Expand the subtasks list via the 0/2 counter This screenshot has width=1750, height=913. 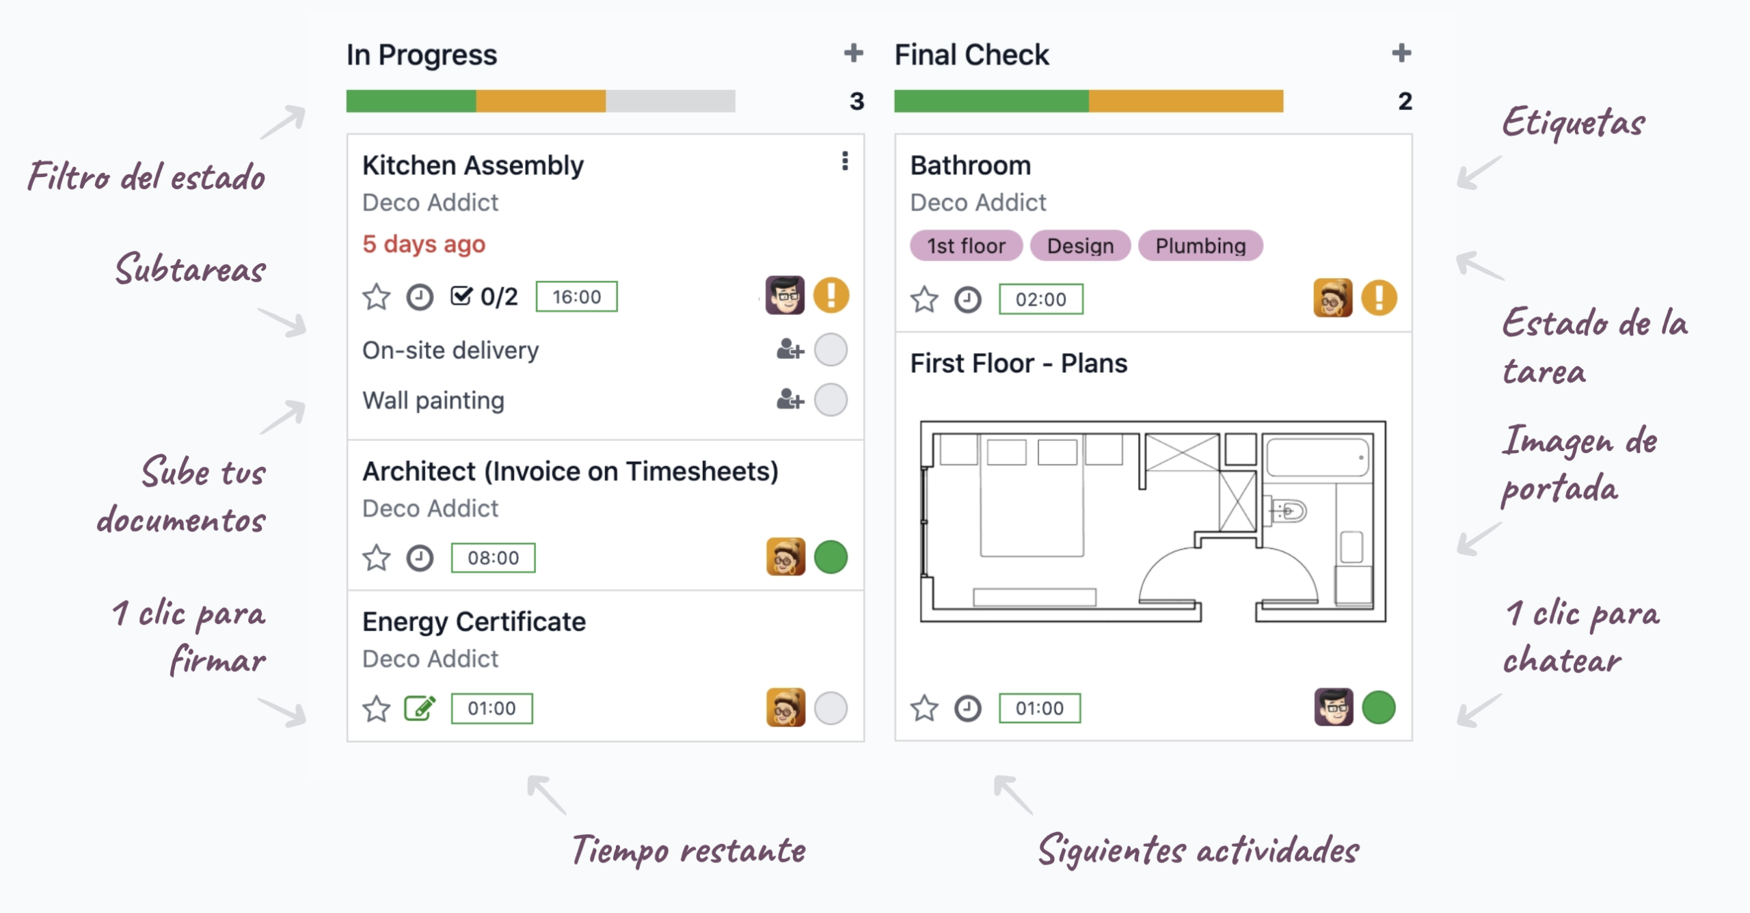484,297
